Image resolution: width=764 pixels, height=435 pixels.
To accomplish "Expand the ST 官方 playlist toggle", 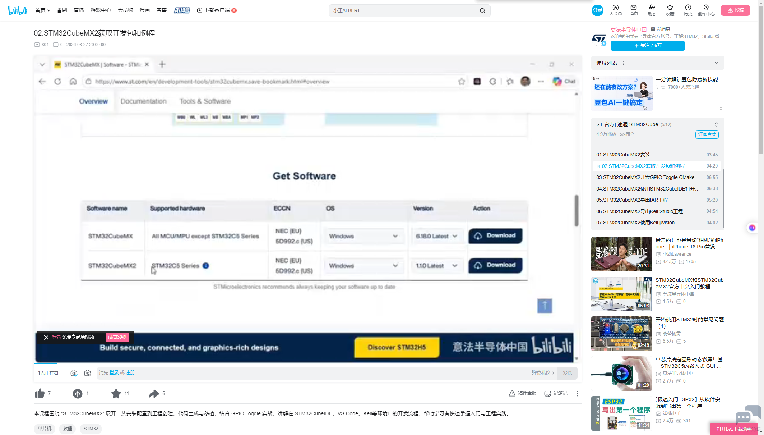I will click(x=716, y=124).
